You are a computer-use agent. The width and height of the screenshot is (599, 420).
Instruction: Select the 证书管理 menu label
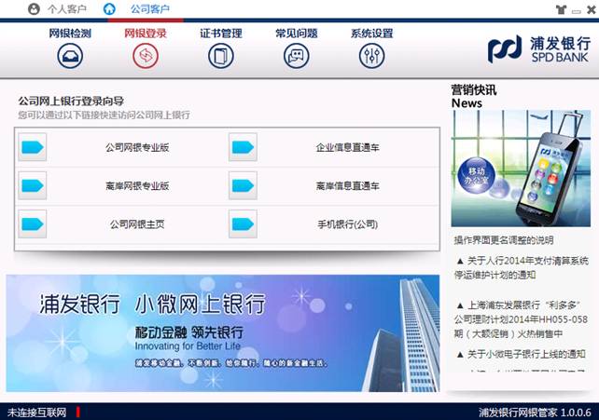tap(221, 34)
